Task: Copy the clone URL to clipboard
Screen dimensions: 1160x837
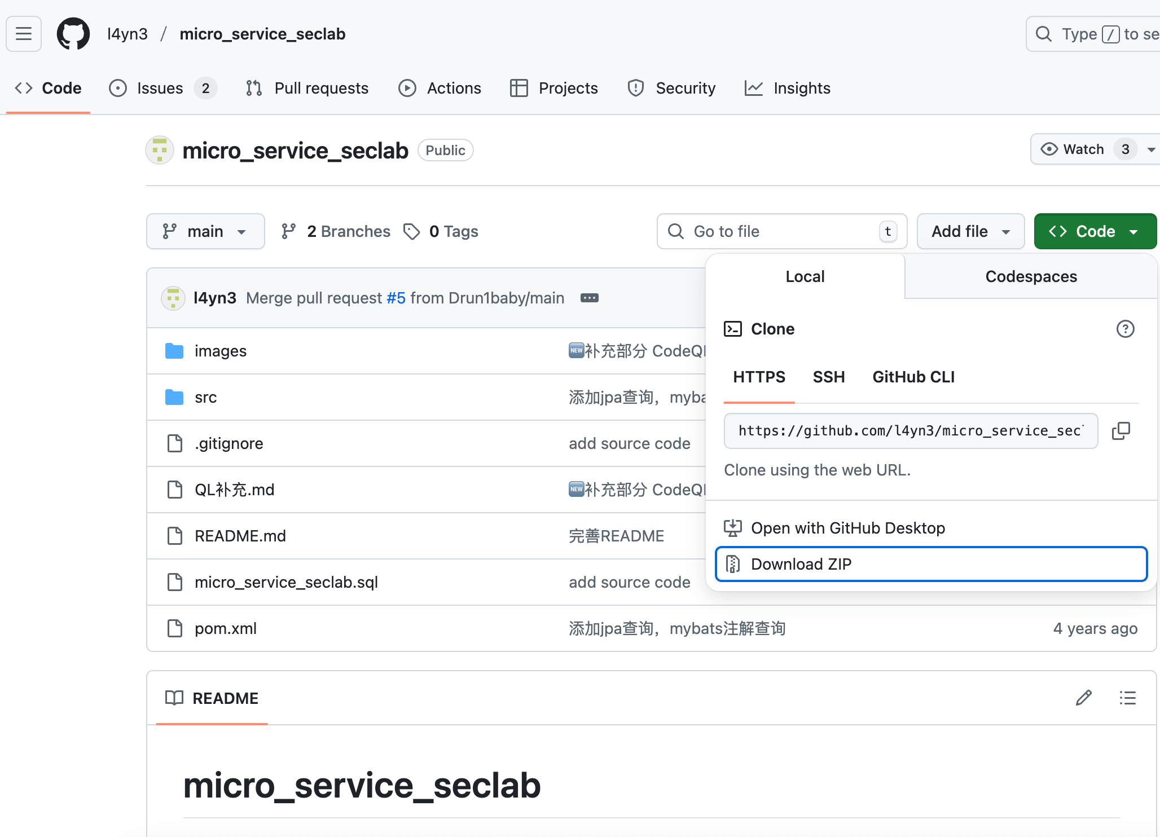Action: tap(1121, 431)
